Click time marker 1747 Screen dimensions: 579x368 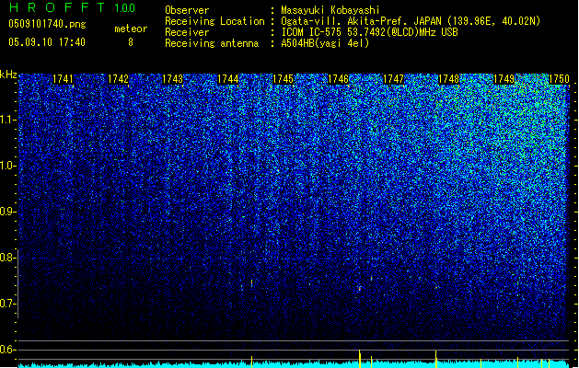394,79
